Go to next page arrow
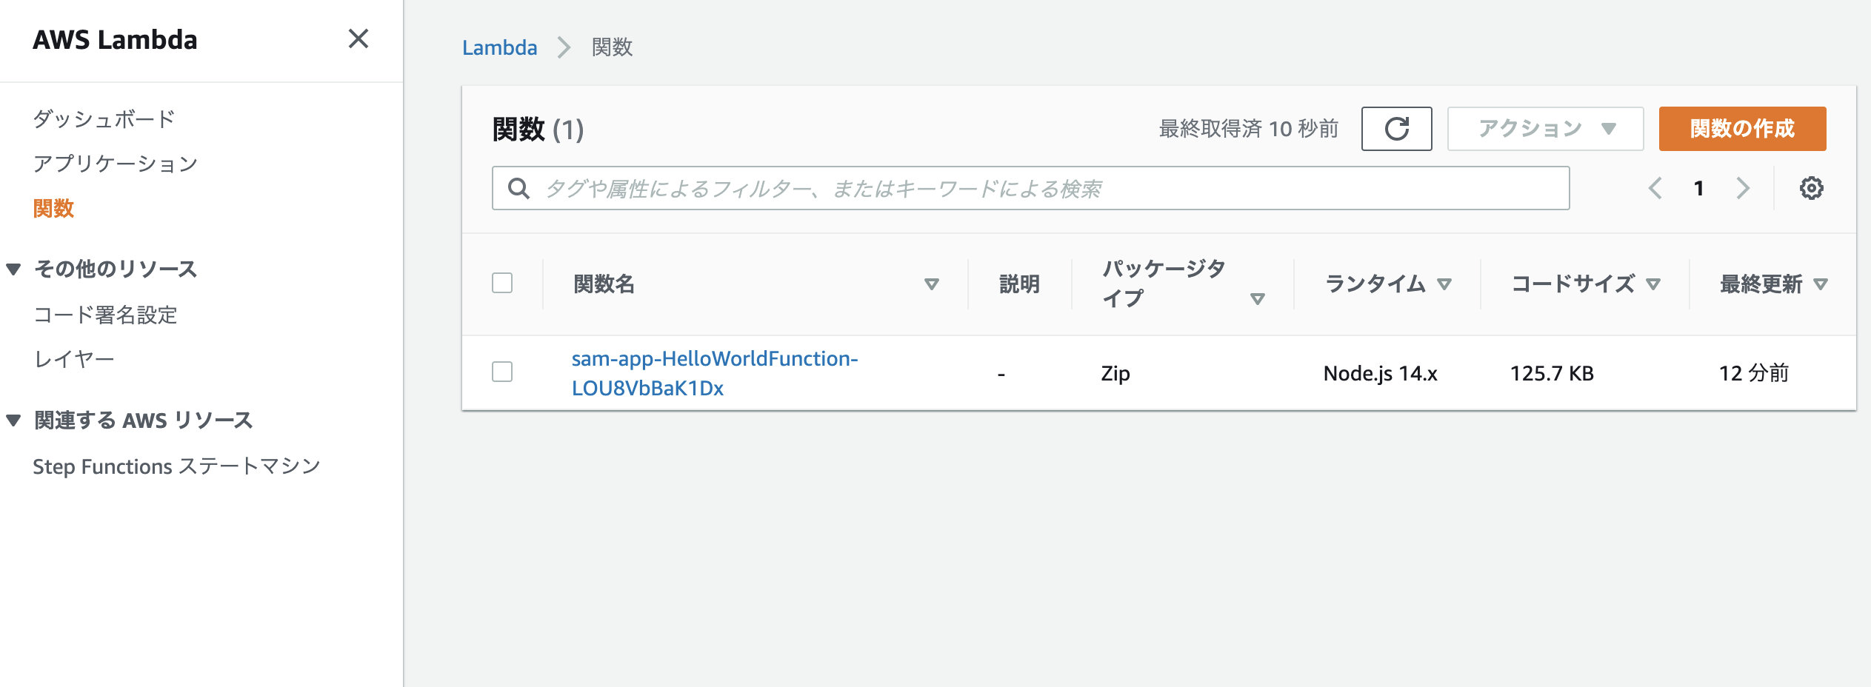Viewport: 1871px width, 687px height. 1743,188
